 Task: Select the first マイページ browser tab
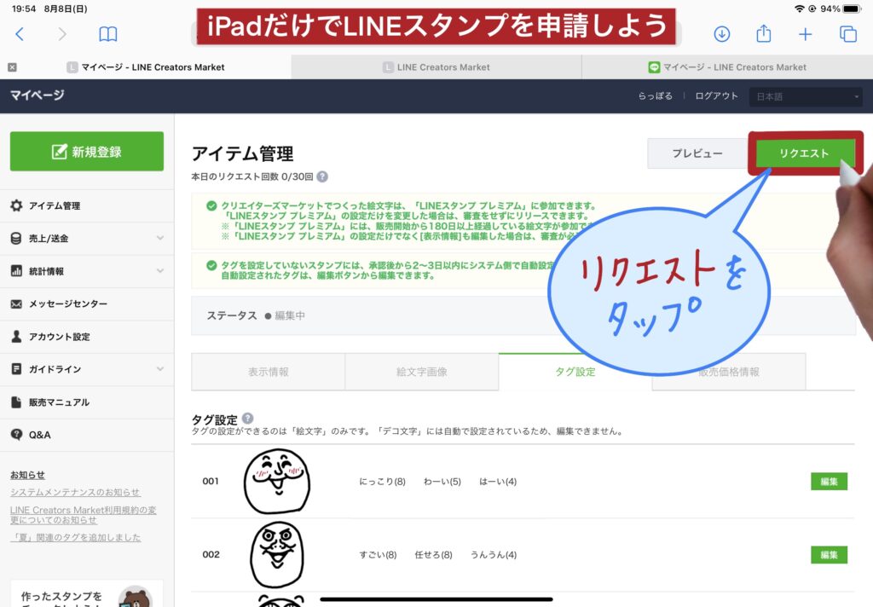tap(146, 67)
